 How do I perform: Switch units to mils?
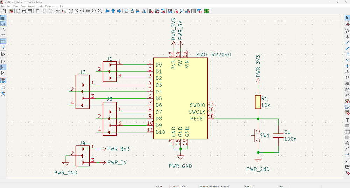point(3,35)
